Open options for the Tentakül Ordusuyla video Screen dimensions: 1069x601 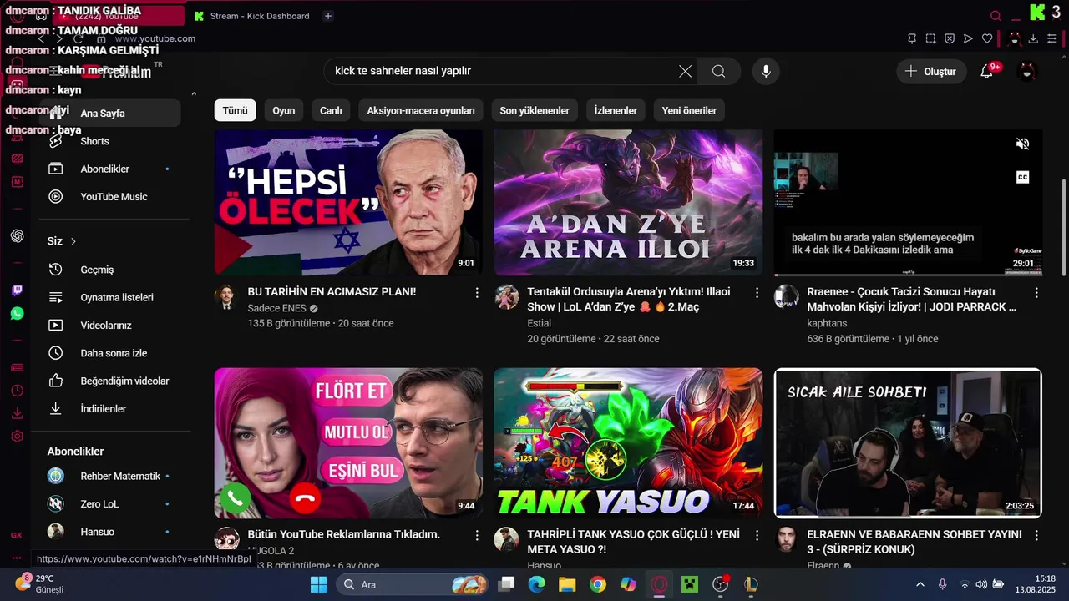pos(757,293)
